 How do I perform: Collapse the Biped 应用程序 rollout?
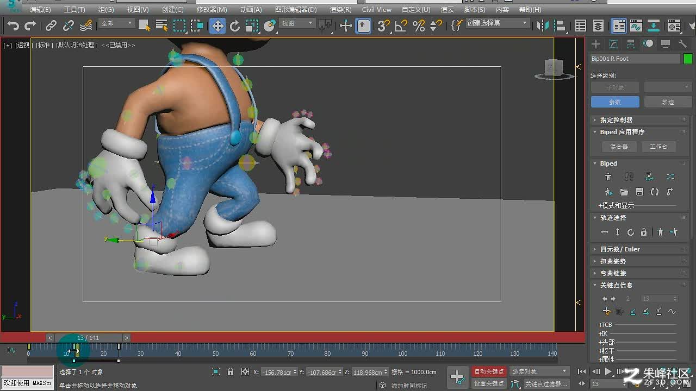tap(640, 132)
